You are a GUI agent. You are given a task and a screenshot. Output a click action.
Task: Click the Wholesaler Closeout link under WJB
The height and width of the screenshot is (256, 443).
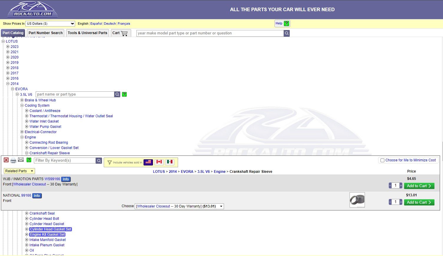29,184
